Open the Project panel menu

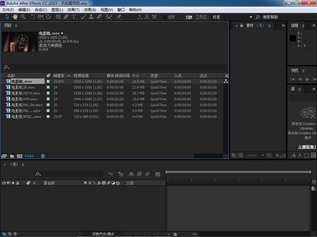click(x=16, y=26)
